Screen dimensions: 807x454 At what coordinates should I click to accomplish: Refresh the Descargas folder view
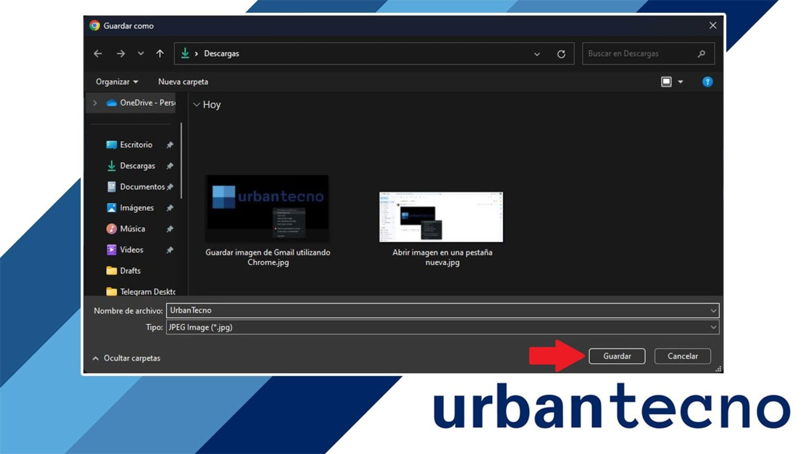click(561, 54)
